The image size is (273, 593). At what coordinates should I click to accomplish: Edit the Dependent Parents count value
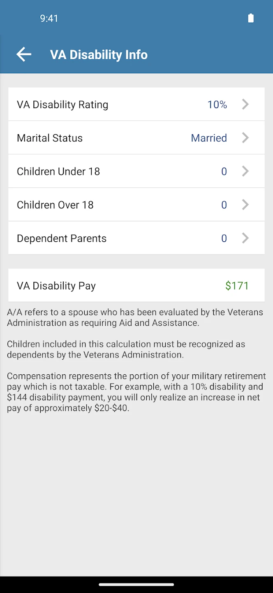tap(224, 238)
